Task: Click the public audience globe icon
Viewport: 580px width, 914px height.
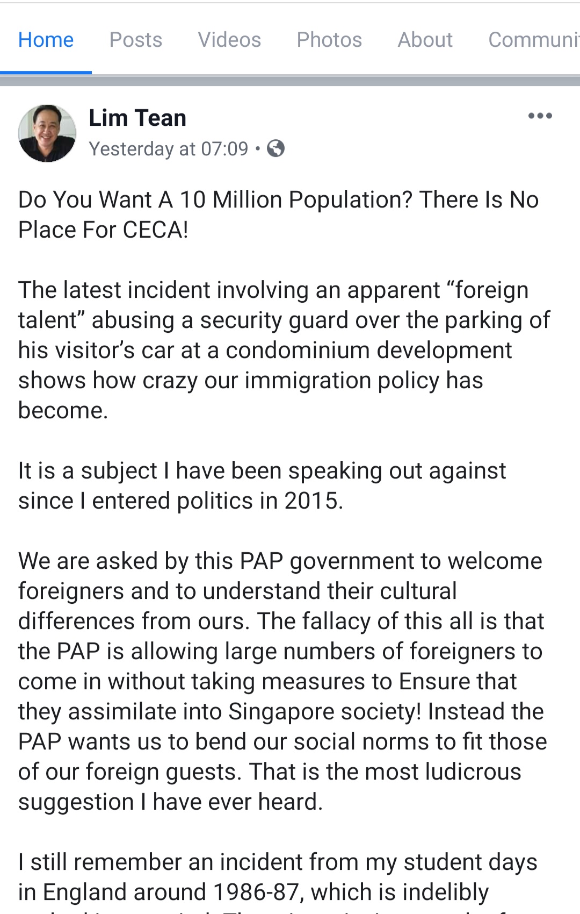Action: [275, 148]
